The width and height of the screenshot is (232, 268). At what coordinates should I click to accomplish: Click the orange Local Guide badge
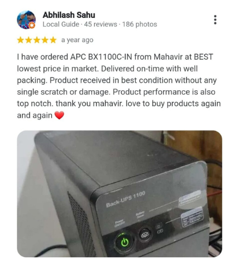coord(32,26)
